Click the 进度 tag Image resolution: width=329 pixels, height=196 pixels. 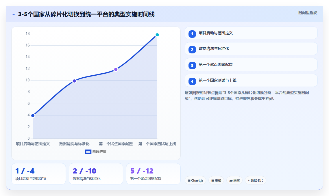tap(234, 180)
